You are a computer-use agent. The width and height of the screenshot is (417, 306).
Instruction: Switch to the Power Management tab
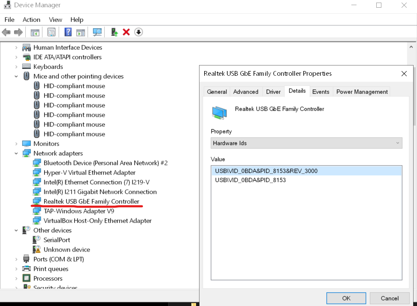pos(362,92)
